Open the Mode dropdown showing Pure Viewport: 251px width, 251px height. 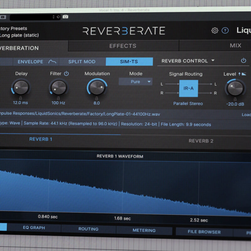[x=136, y=82]
